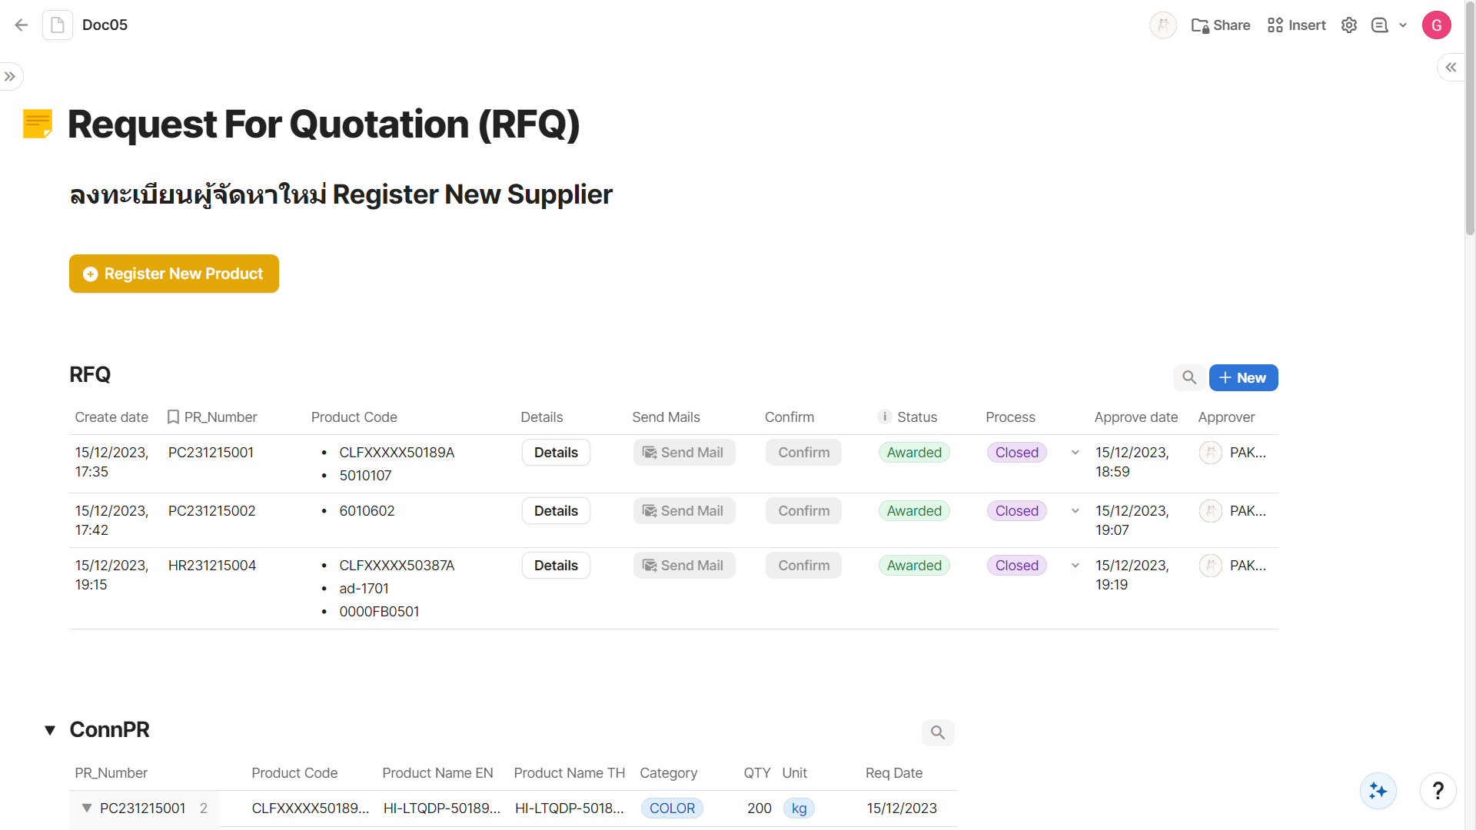Screen dimensions: 1476x830
Task: Click Awarded status of PC231215001
Action: coord(914,453)
